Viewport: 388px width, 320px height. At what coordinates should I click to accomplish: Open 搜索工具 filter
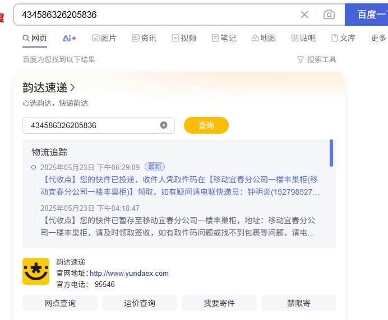(317, 59)
